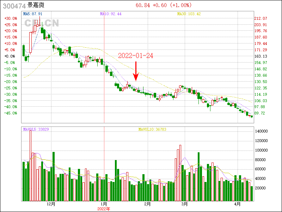Click the 1月 label on time axis
The image size is (282, 212).
click(104, 204)
